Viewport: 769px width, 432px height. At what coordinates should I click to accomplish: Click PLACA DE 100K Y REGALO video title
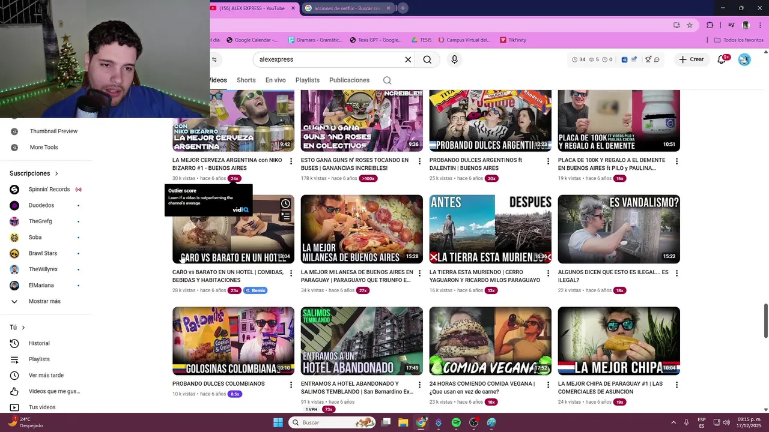click(x=612, y=164)
